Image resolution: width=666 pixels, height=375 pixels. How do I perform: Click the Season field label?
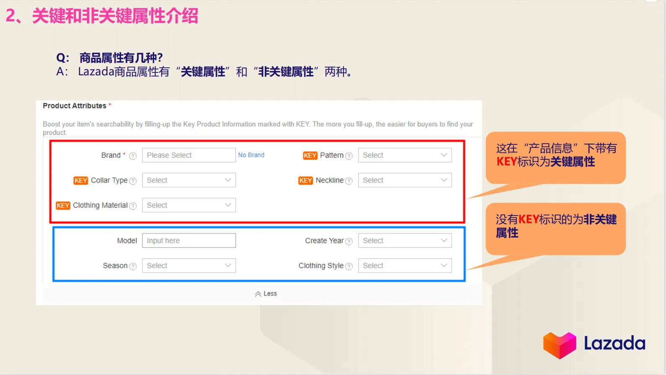pos(115,266)
